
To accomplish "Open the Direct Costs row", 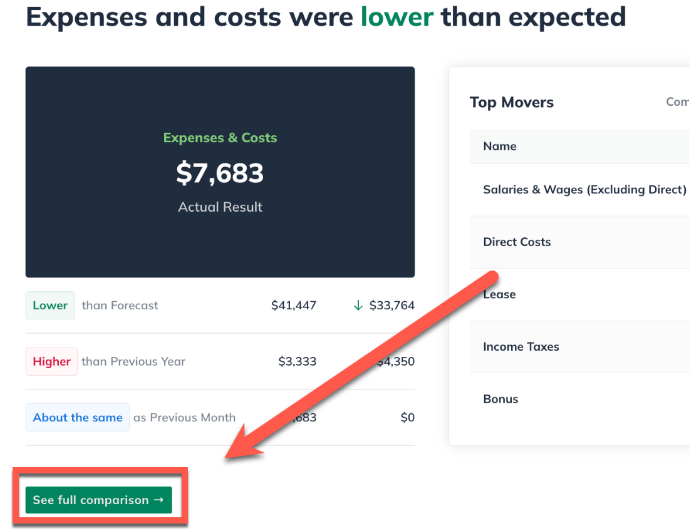I will [x=517, y=242].
